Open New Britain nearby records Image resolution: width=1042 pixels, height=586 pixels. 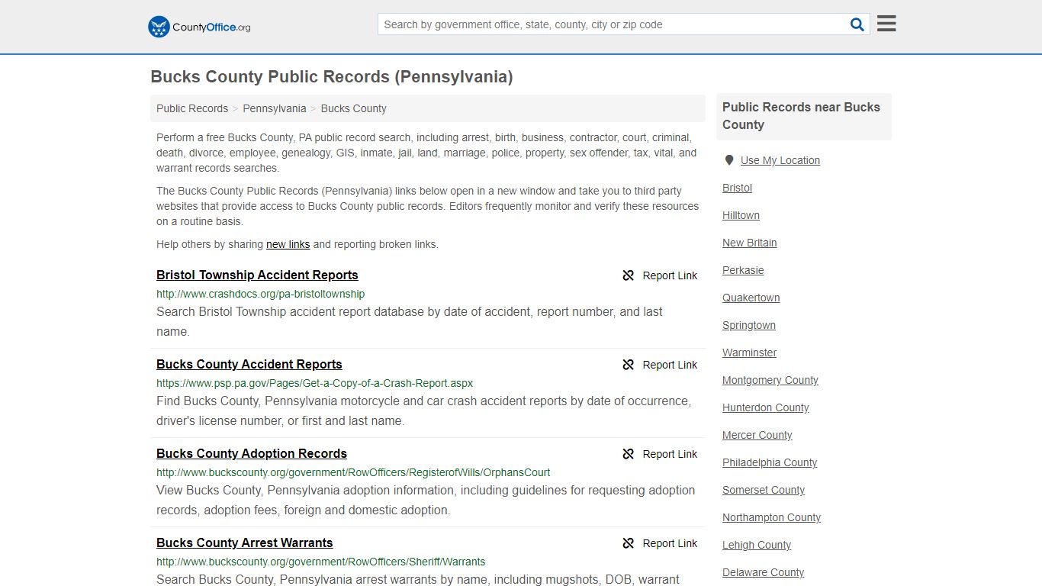(749, 243)
